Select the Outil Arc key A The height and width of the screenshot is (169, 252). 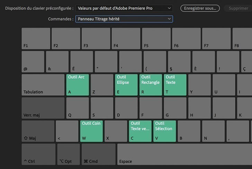pos(78,85)
